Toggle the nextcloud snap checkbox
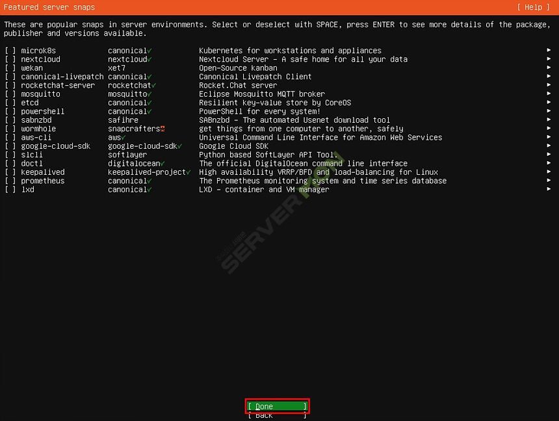This screenshot has height=421, width=559. (x=10, y=59)
